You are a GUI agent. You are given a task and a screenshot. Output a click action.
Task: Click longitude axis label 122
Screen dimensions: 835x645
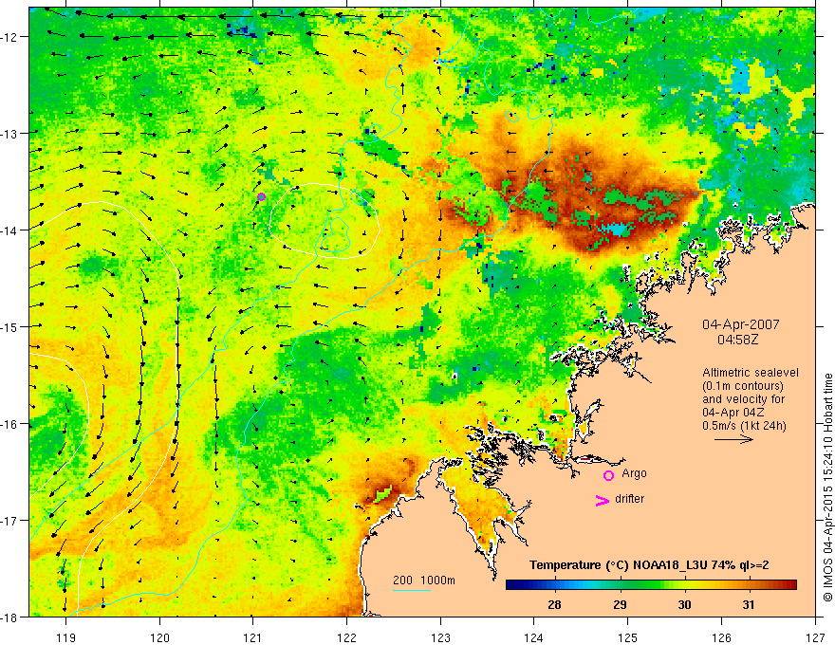346,637
